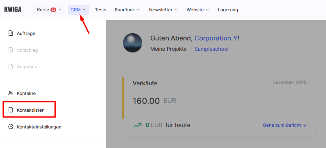Collapse the CRM dropdown menu
This screenshot has height=148, width=326.
[x=78, y=10]
